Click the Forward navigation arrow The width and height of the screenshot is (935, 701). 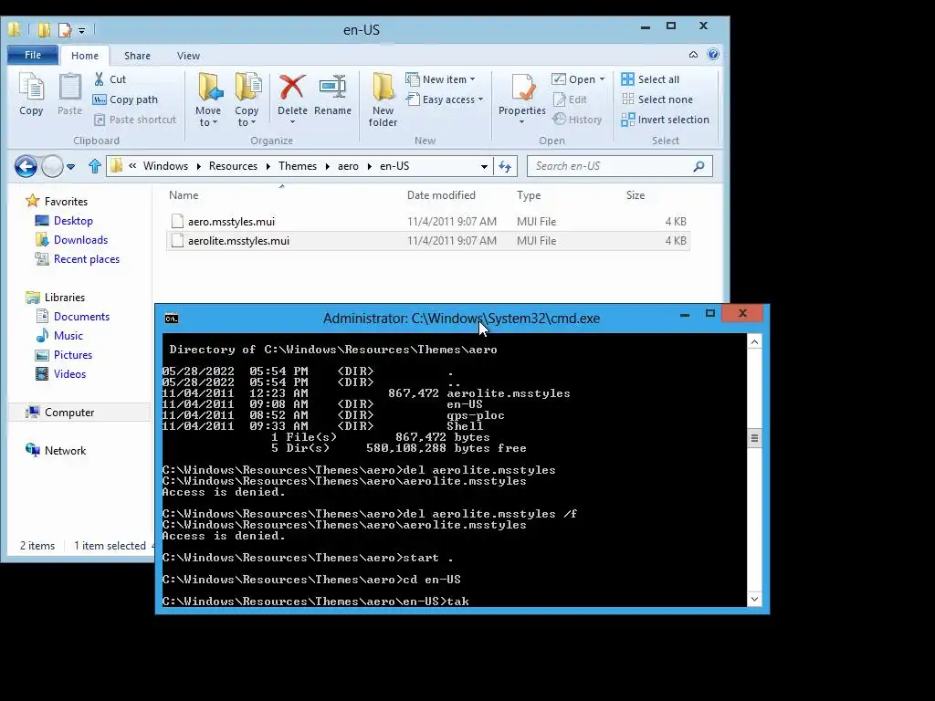click(52, 166)
